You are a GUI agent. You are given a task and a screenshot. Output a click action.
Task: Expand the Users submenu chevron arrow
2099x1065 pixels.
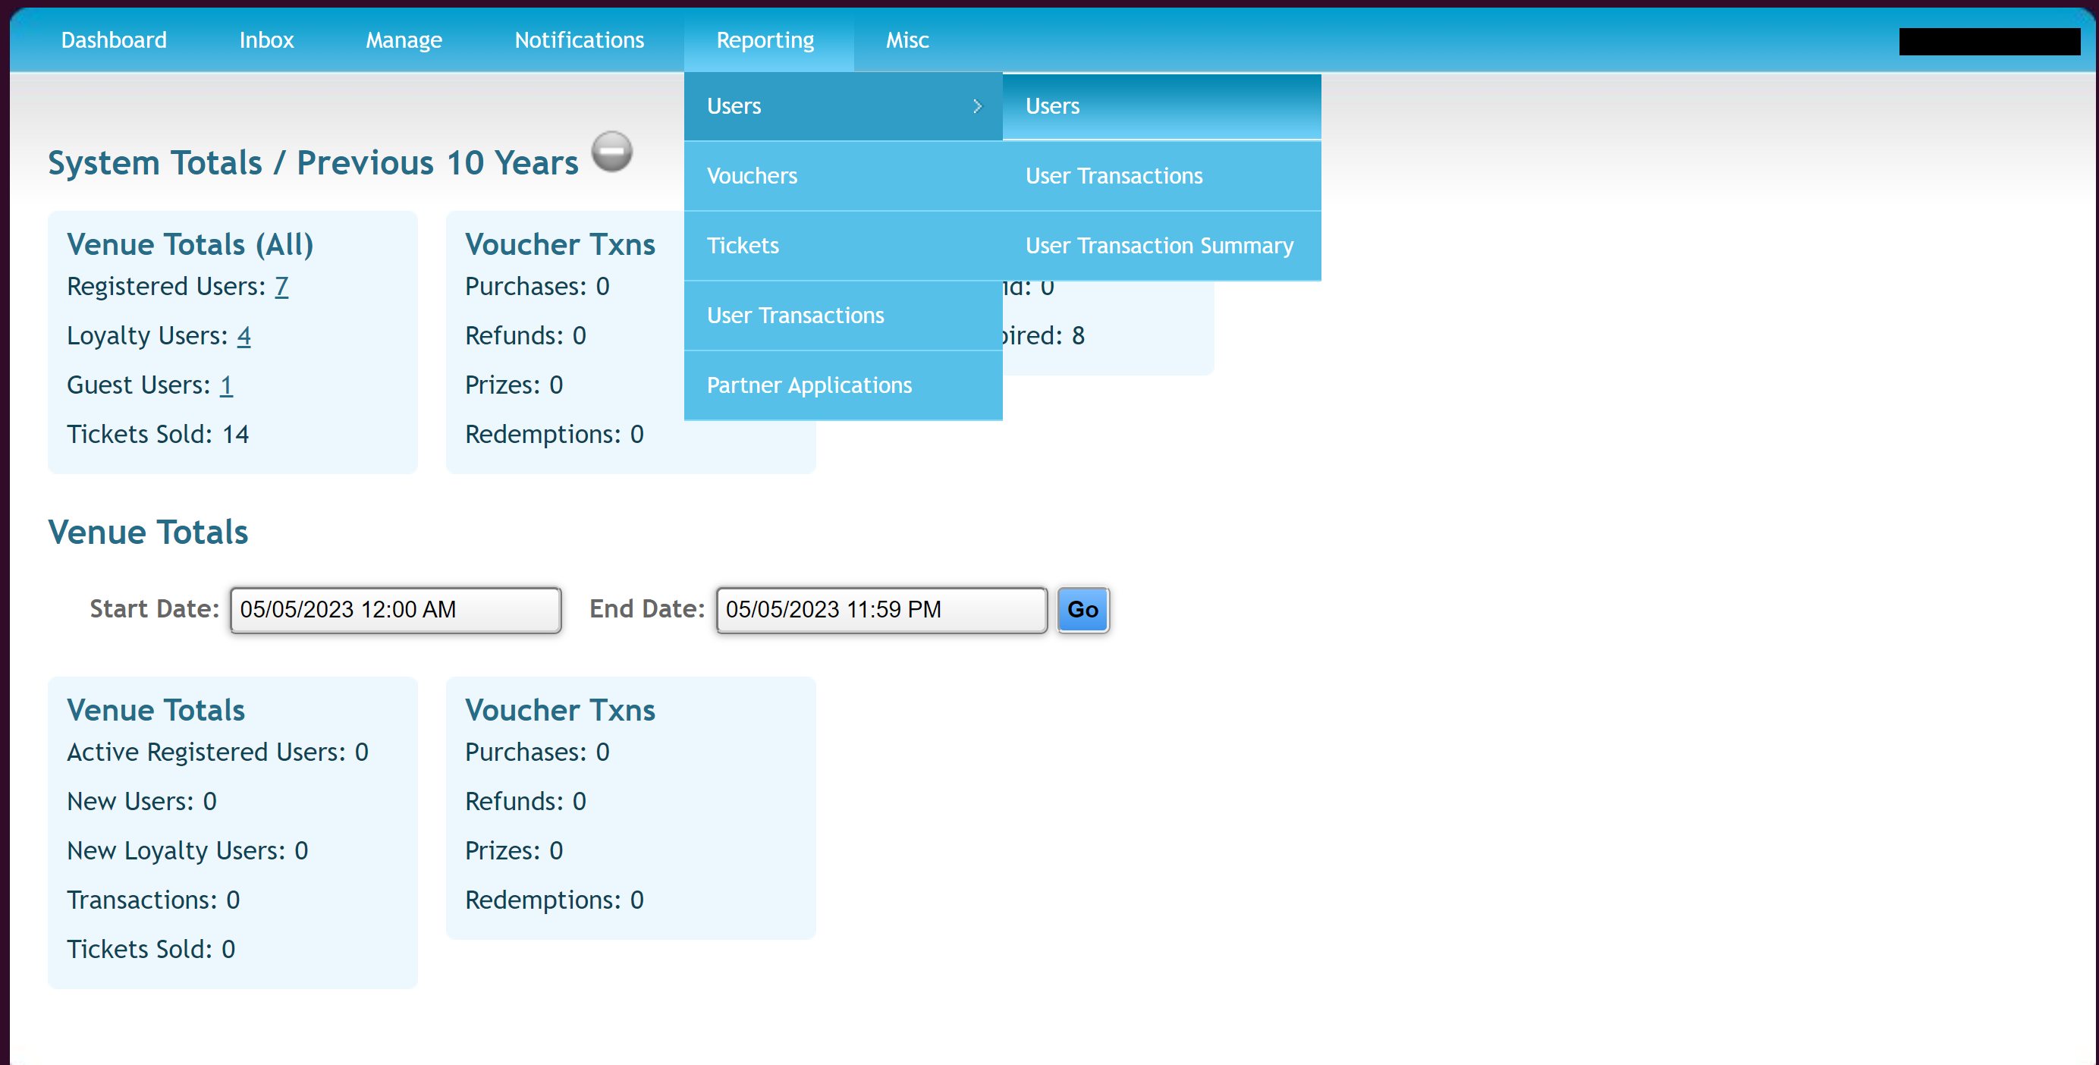[x=977, y=106]
